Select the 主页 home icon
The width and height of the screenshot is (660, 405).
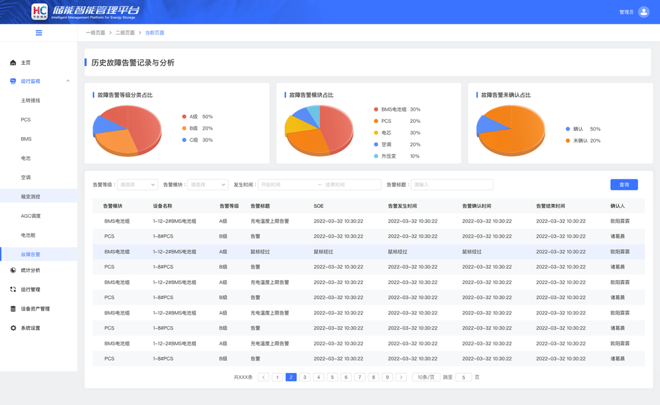tap(13, 63)
